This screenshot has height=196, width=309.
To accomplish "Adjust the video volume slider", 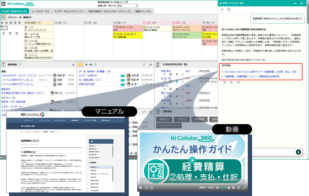I will 225,187.
